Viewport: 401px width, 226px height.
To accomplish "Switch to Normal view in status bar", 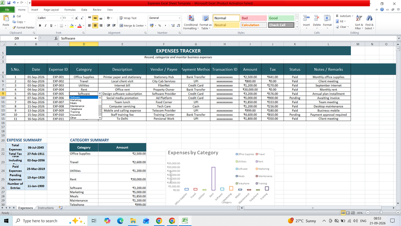I will tap(343, 213).
